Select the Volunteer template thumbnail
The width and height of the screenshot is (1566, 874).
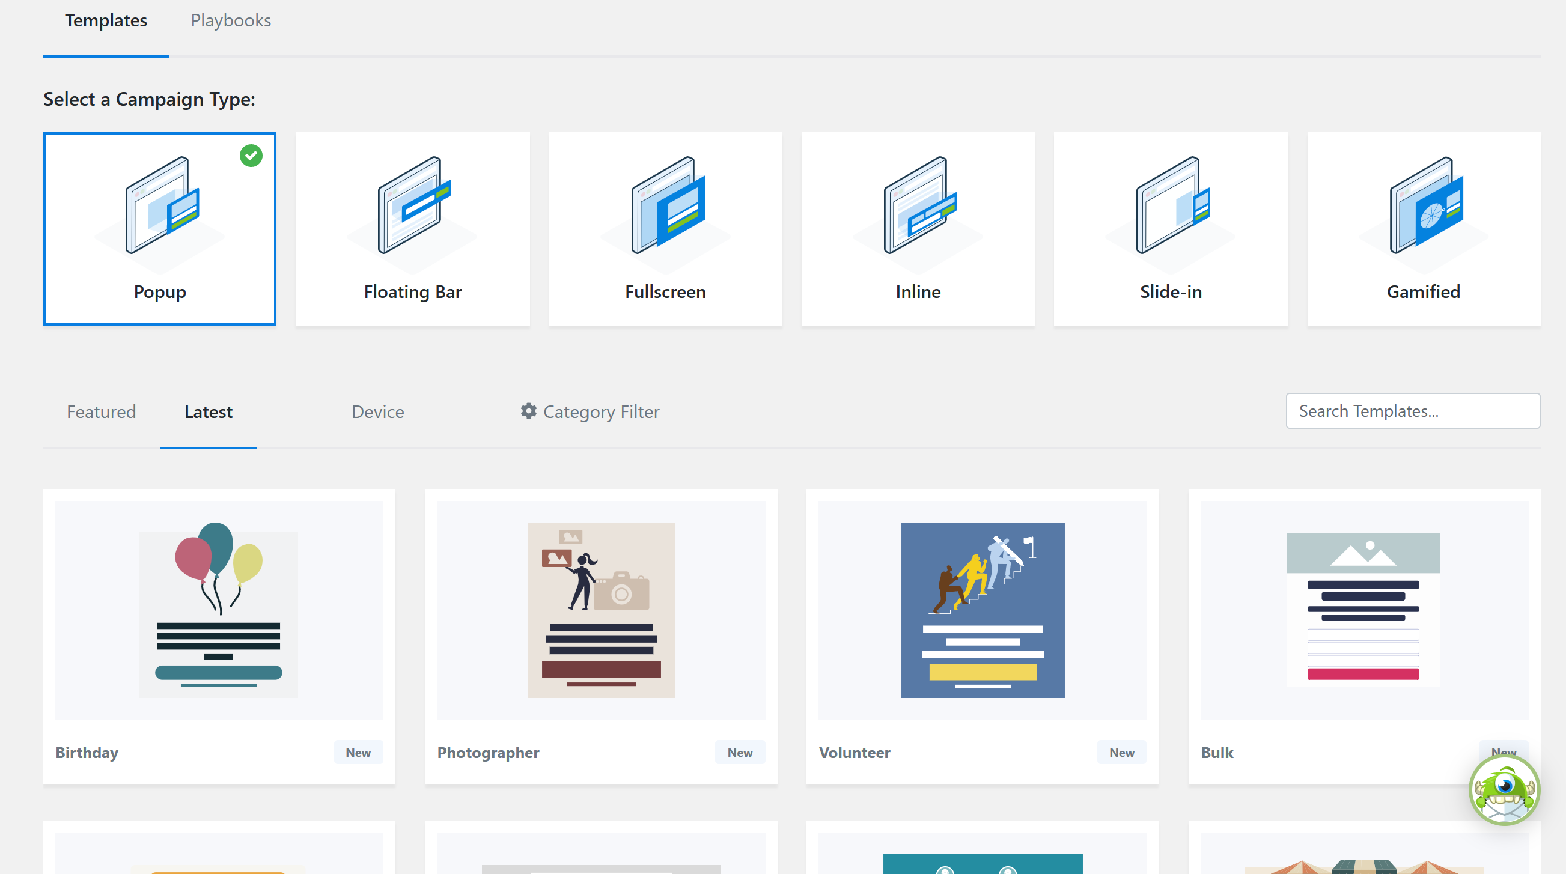tap(982, 610)
